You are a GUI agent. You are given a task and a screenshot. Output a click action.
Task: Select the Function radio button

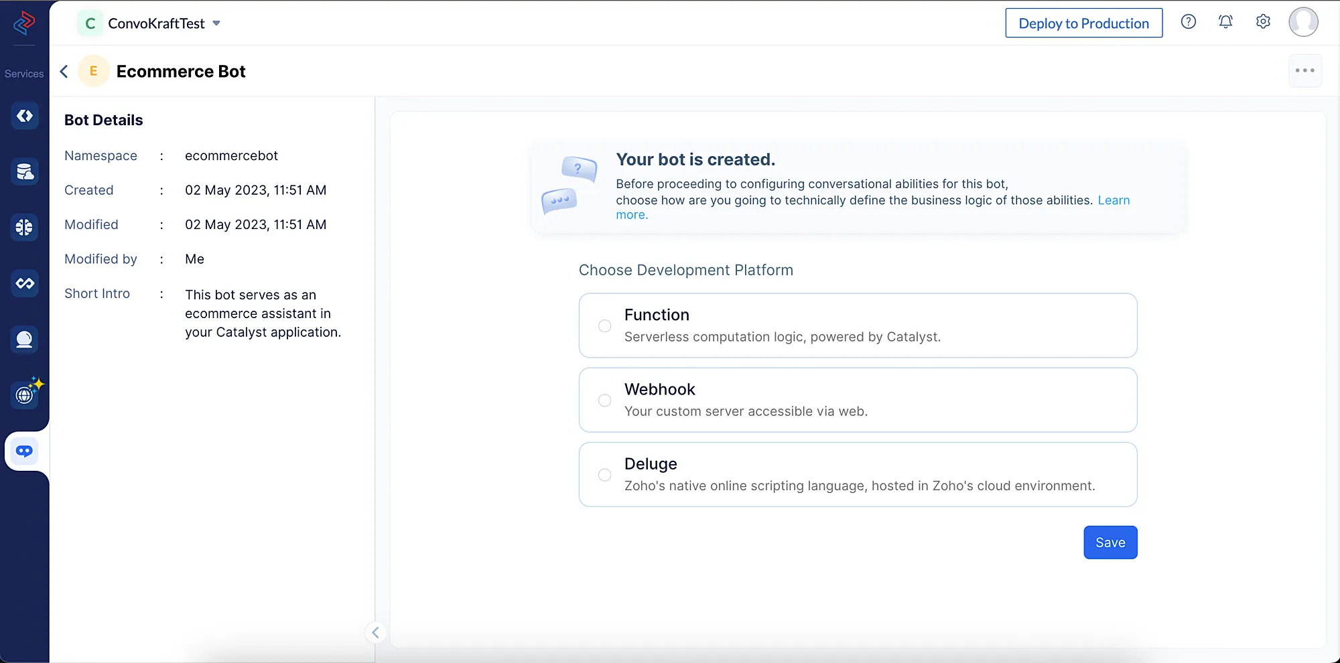(x=604, y=326)
